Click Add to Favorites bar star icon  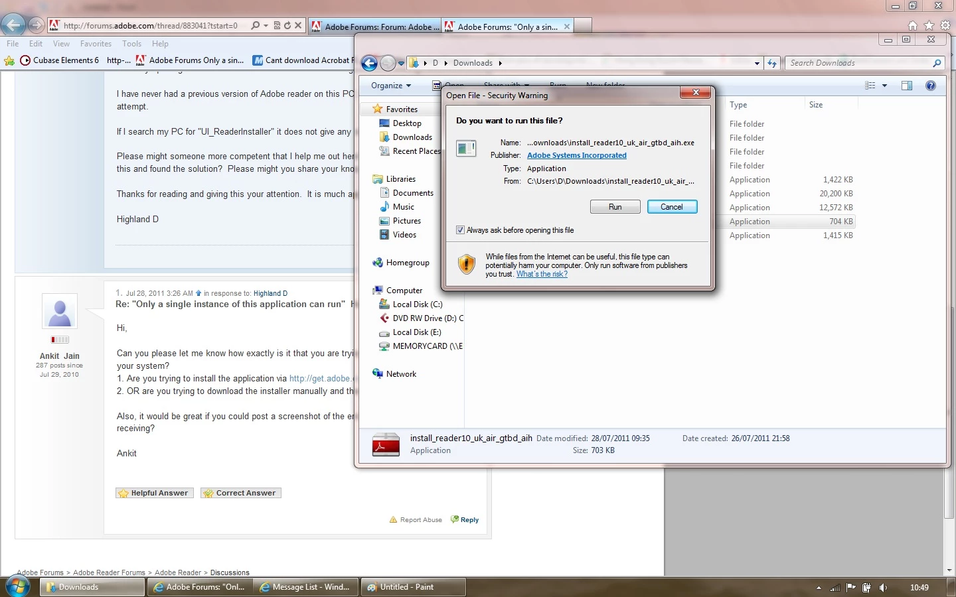pos(9,60)
